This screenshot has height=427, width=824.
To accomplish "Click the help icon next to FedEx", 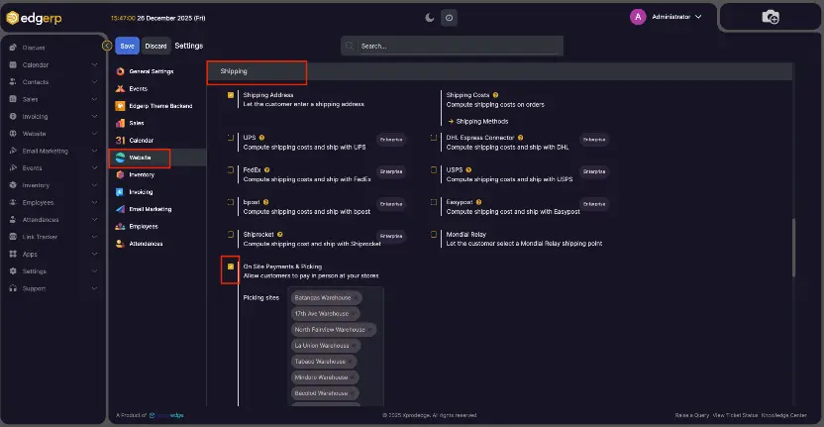I will point(267,169).
